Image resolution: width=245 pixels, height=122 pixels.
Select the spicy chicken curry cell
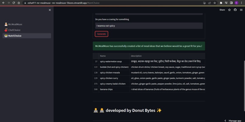pyautogui.click(x=114, y=78)
